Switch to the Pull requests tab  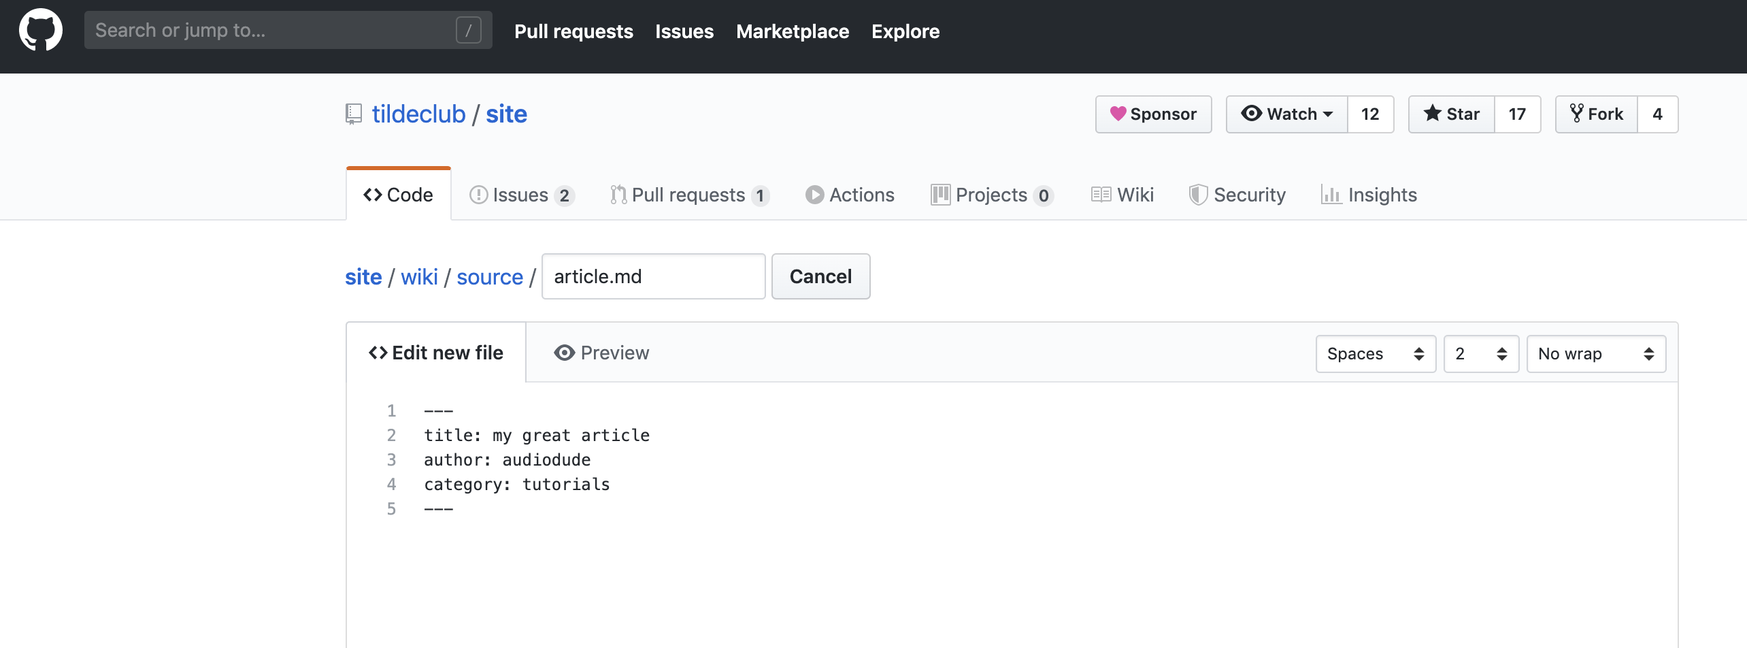690,195
